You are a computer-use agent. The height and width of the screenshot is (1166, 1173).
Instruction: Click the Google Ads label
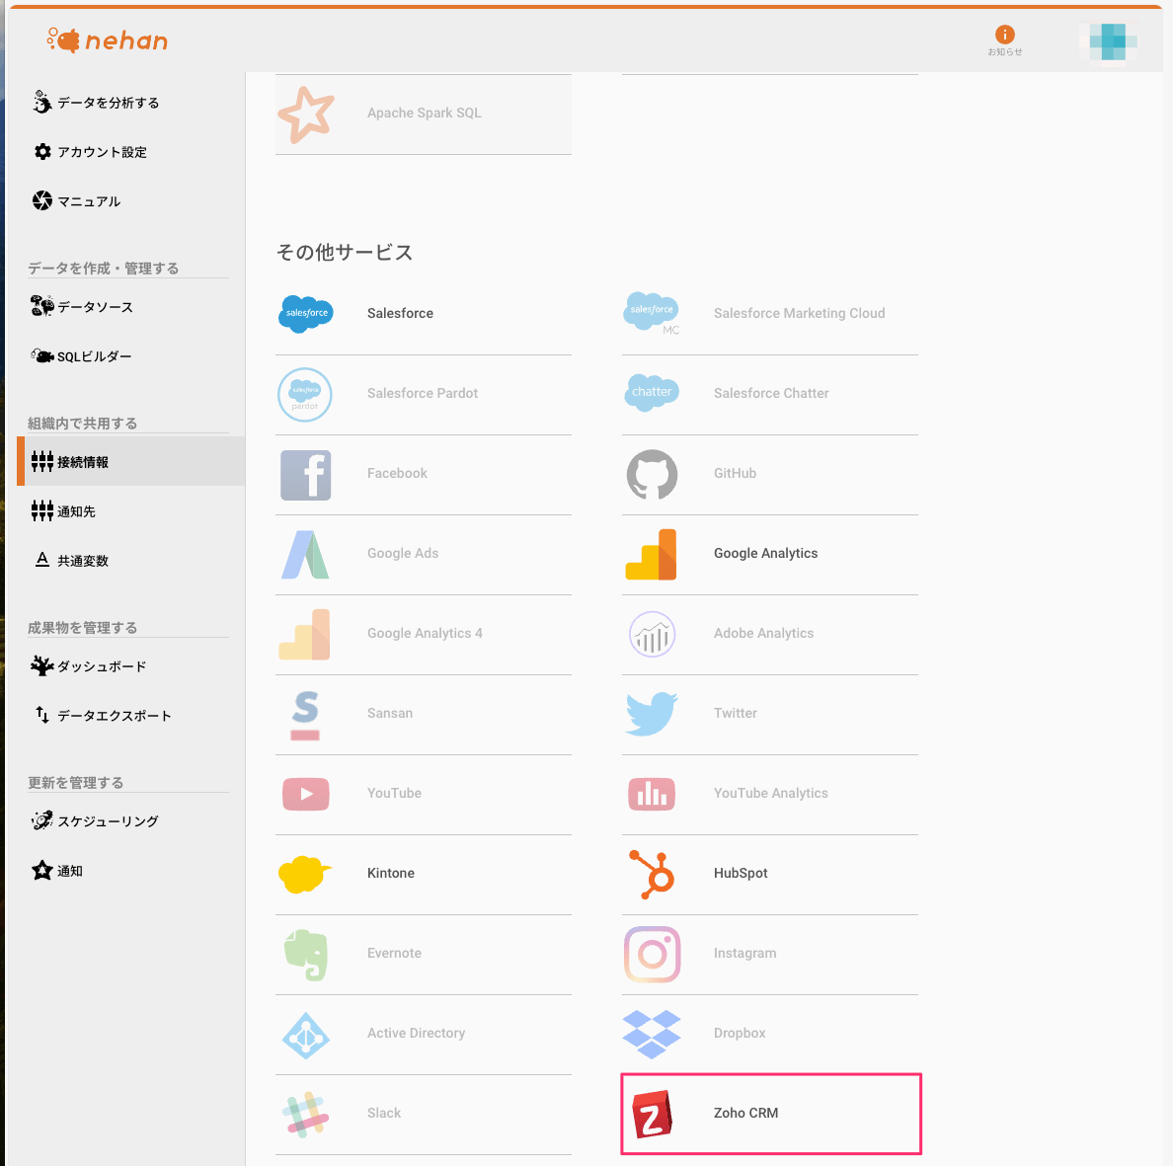[x=403, y=554]
